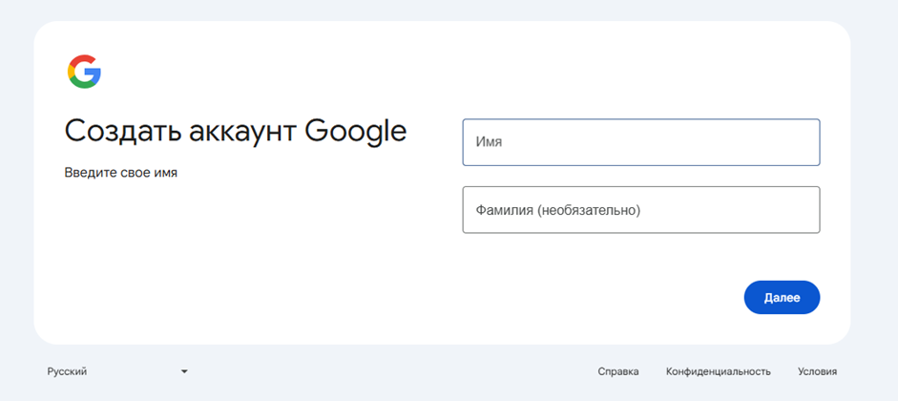Focus the Фамилия (необязательно) field

[641, 210]
